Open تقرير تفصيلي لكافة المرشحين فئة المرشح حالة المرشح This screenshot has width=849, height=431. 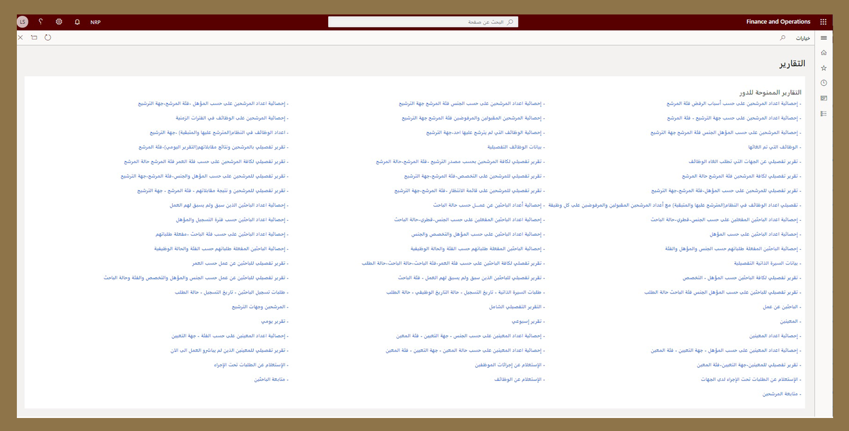pos(742,176)
